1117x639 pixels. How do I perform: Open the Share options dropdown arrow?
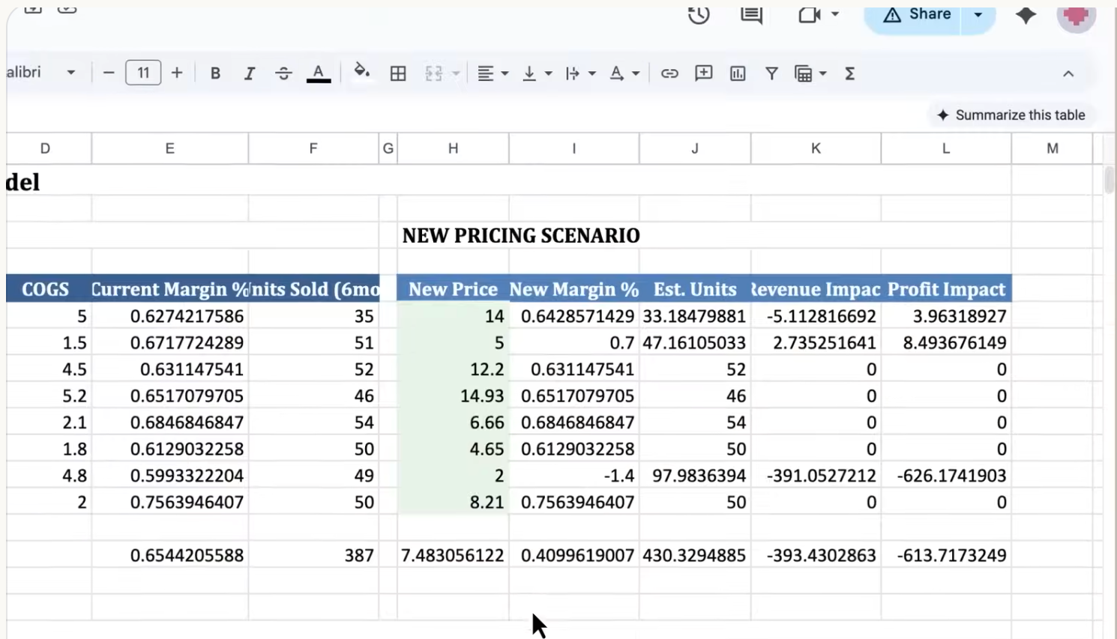point(978,15)
